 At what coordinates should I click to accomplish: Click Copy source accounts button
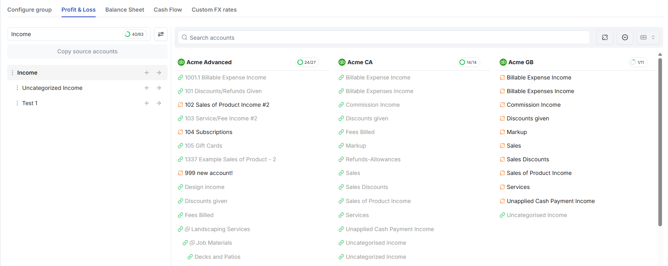[x=87, y=51]
